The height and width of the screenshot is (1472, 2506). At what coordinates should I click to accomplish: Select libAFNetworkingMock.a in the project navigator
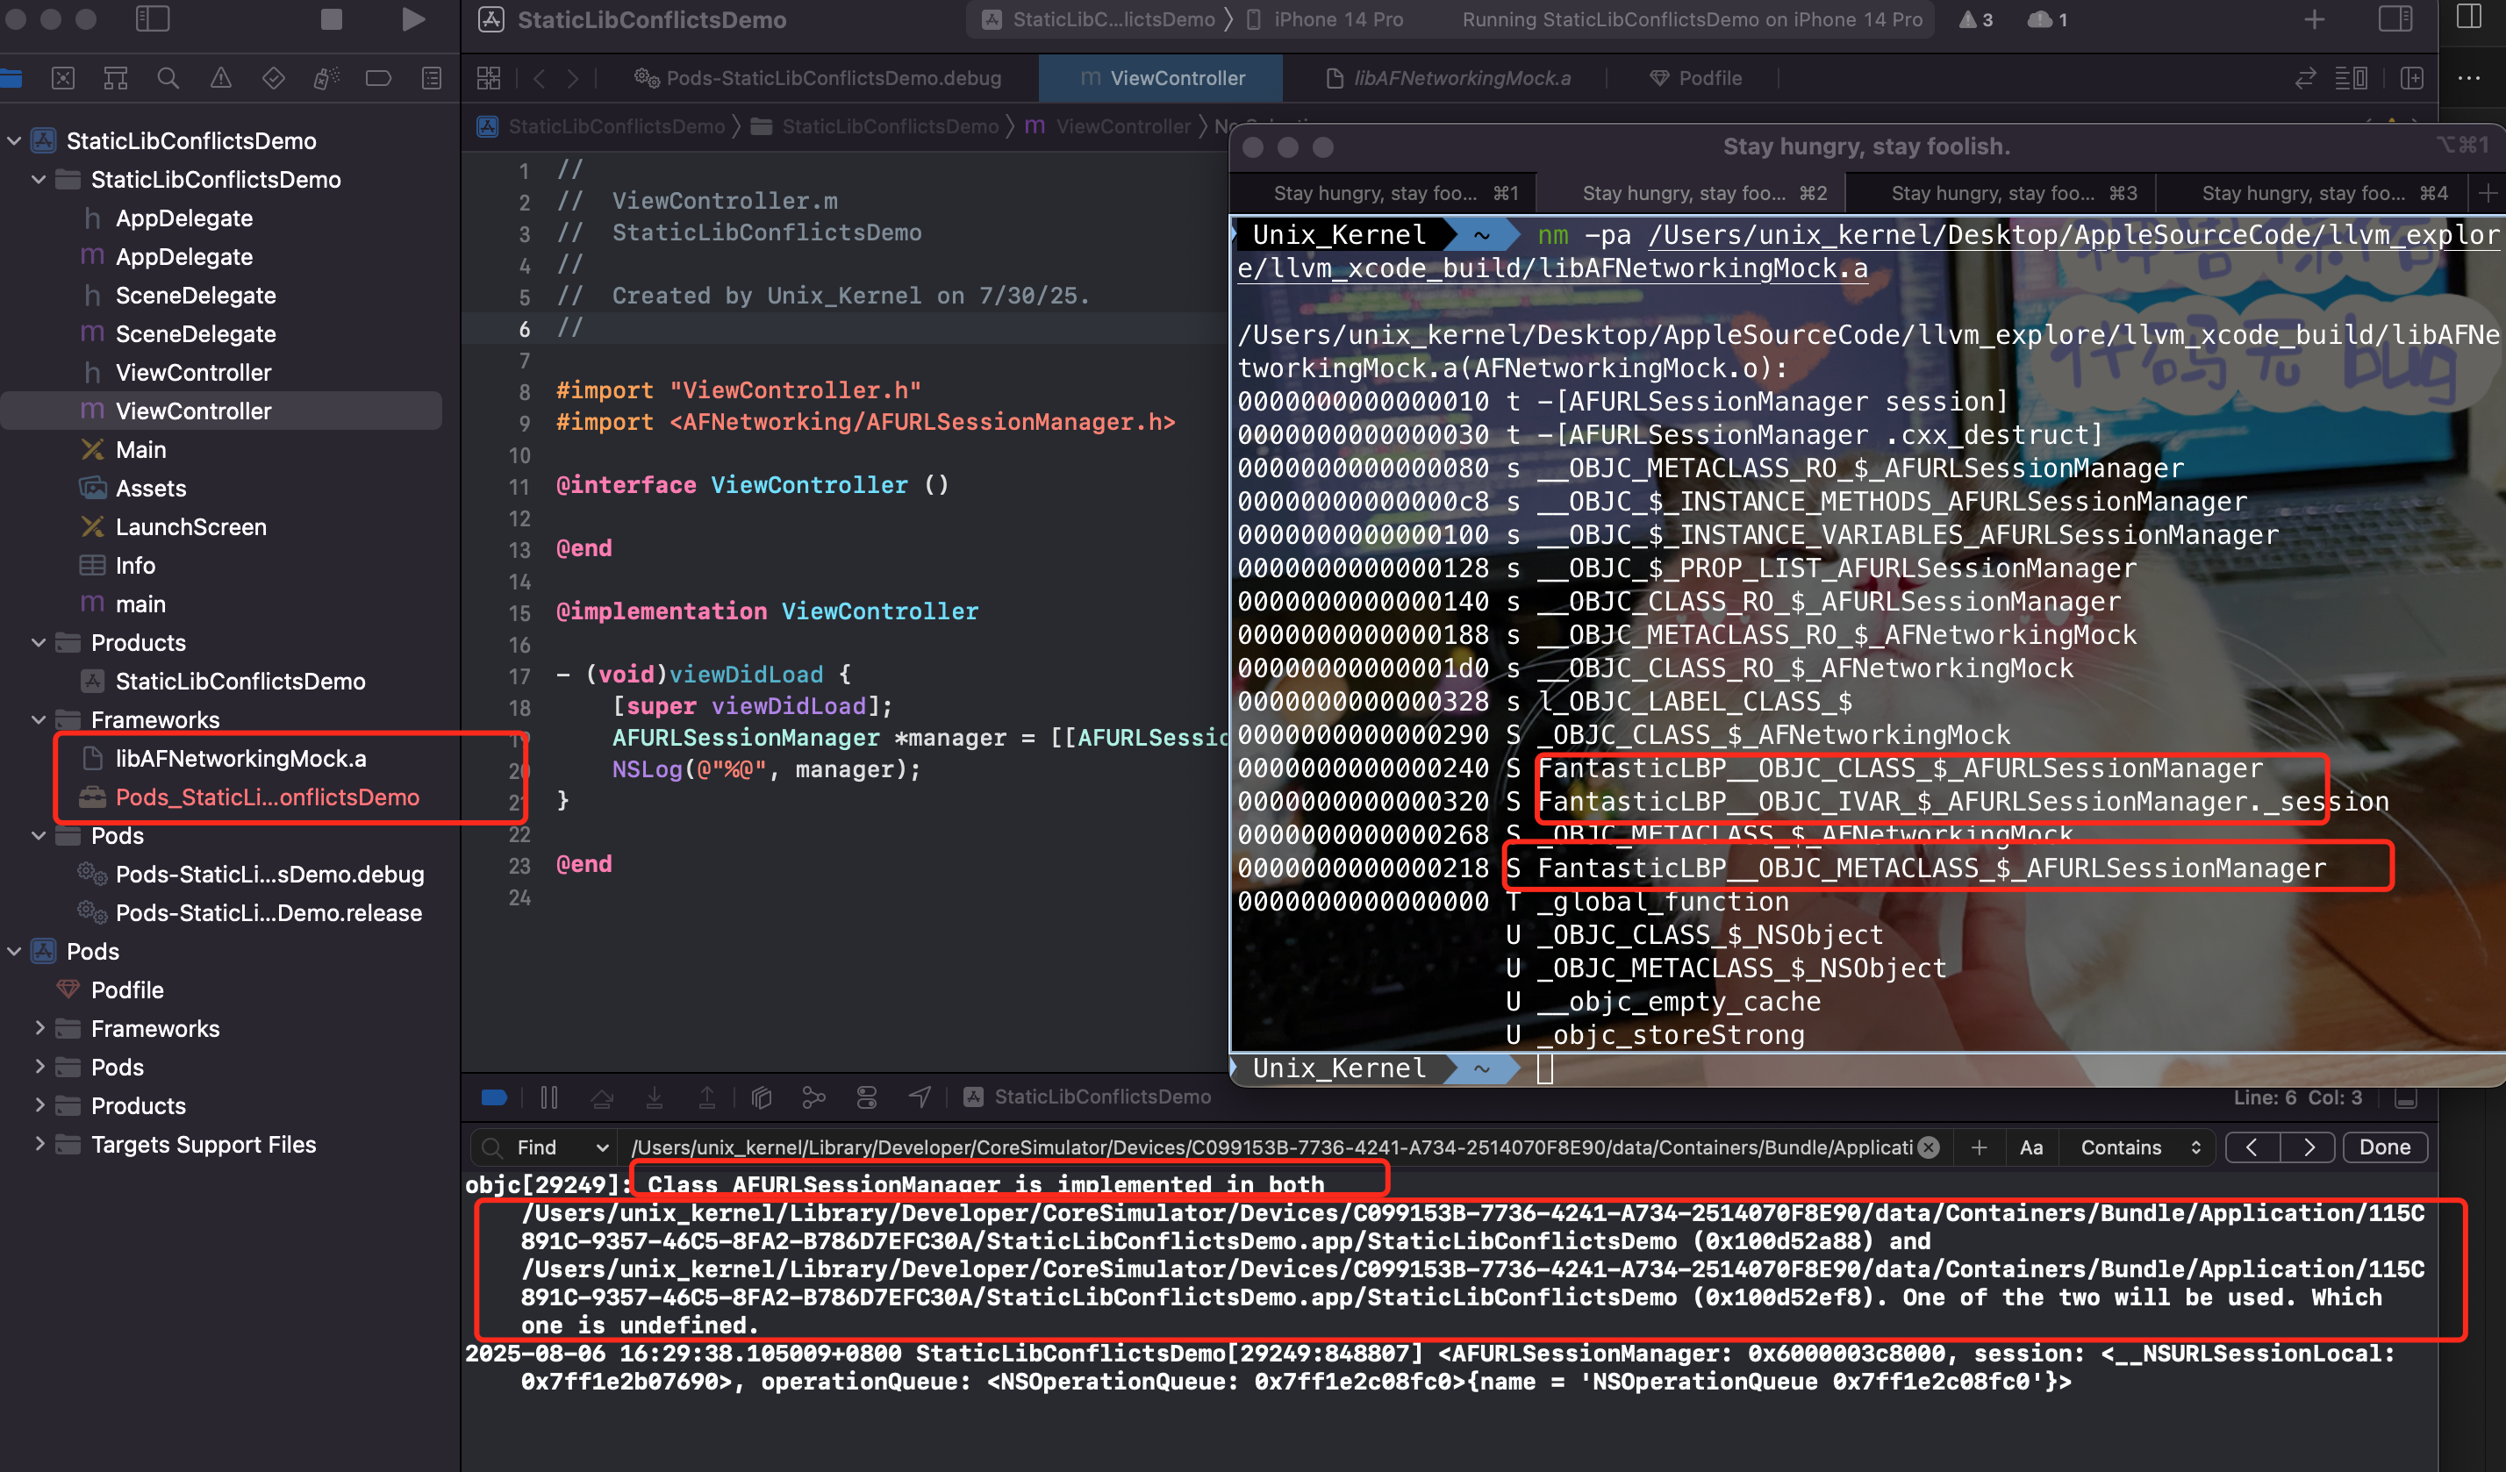240,758
